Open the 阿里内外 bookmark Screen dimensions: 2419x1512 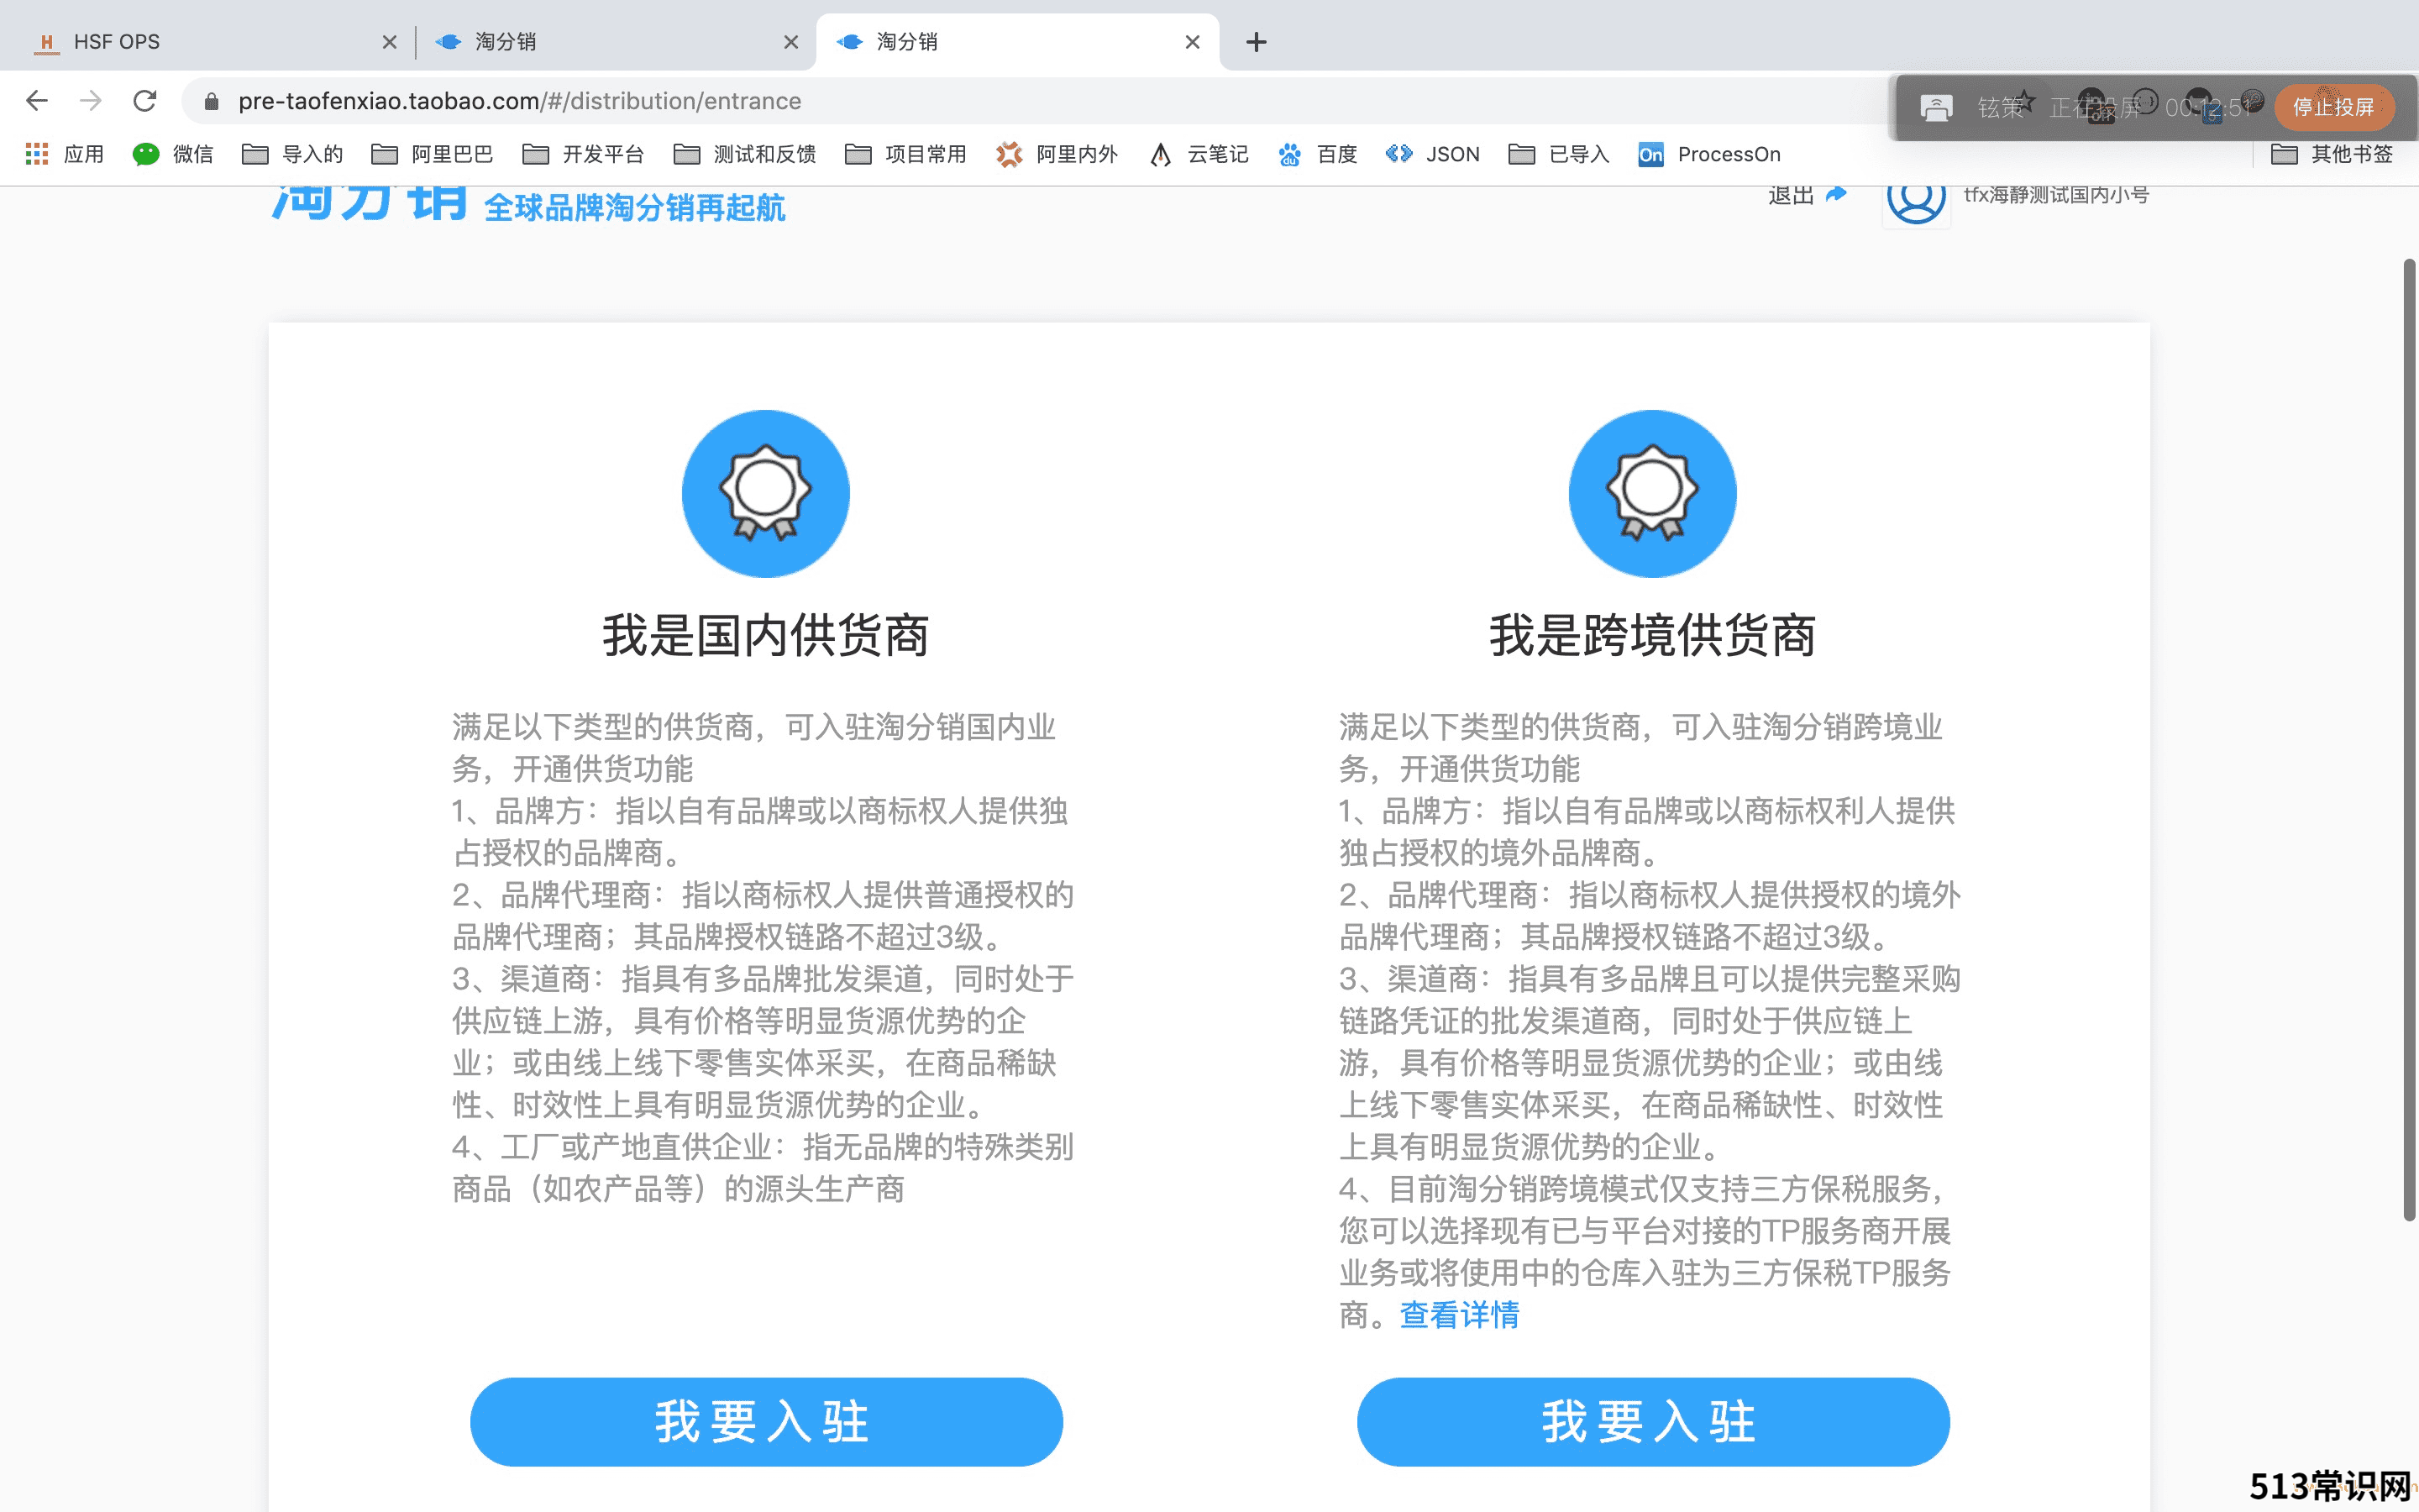[x=1057, y=154]
